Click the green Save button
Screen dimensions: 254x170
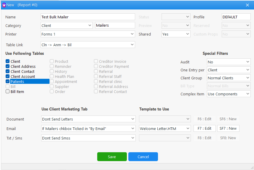112,157
